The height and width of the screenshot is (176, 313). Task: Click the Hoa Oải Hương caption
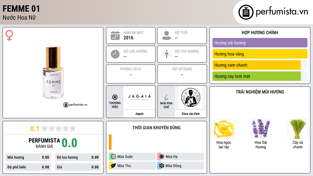[261, 145]
